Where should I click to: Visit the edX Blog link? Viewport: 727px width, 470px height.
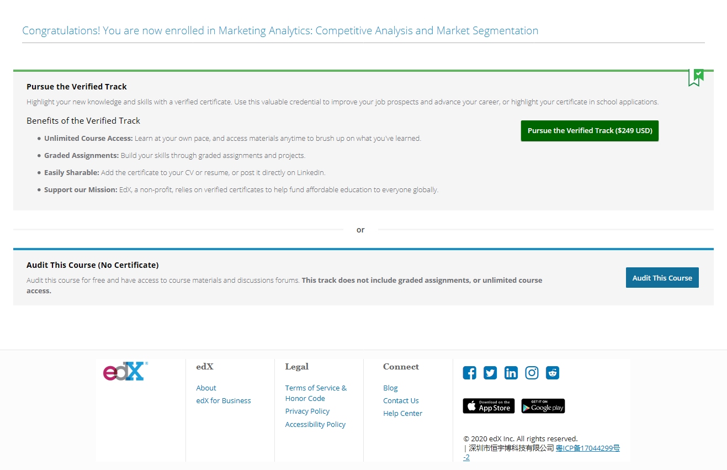(x=390, y=388)
